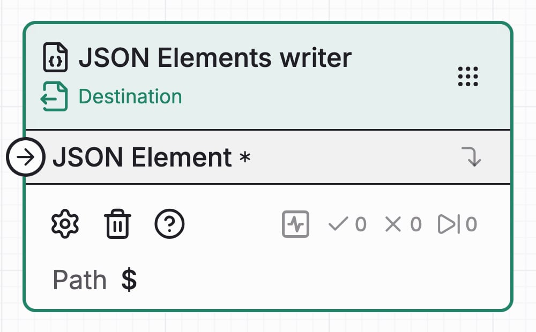
Task: Click the green Destination file-arrow icon
Action: (x=54, y=96)
